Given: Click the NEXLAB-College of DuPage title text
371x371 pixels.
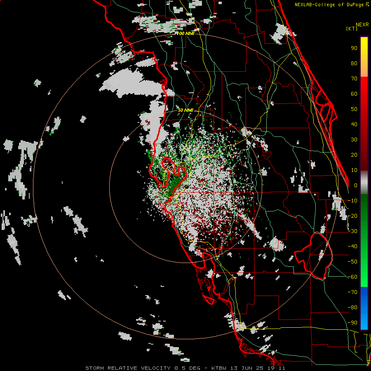Looking at the screenshot, I should point(331,5).
